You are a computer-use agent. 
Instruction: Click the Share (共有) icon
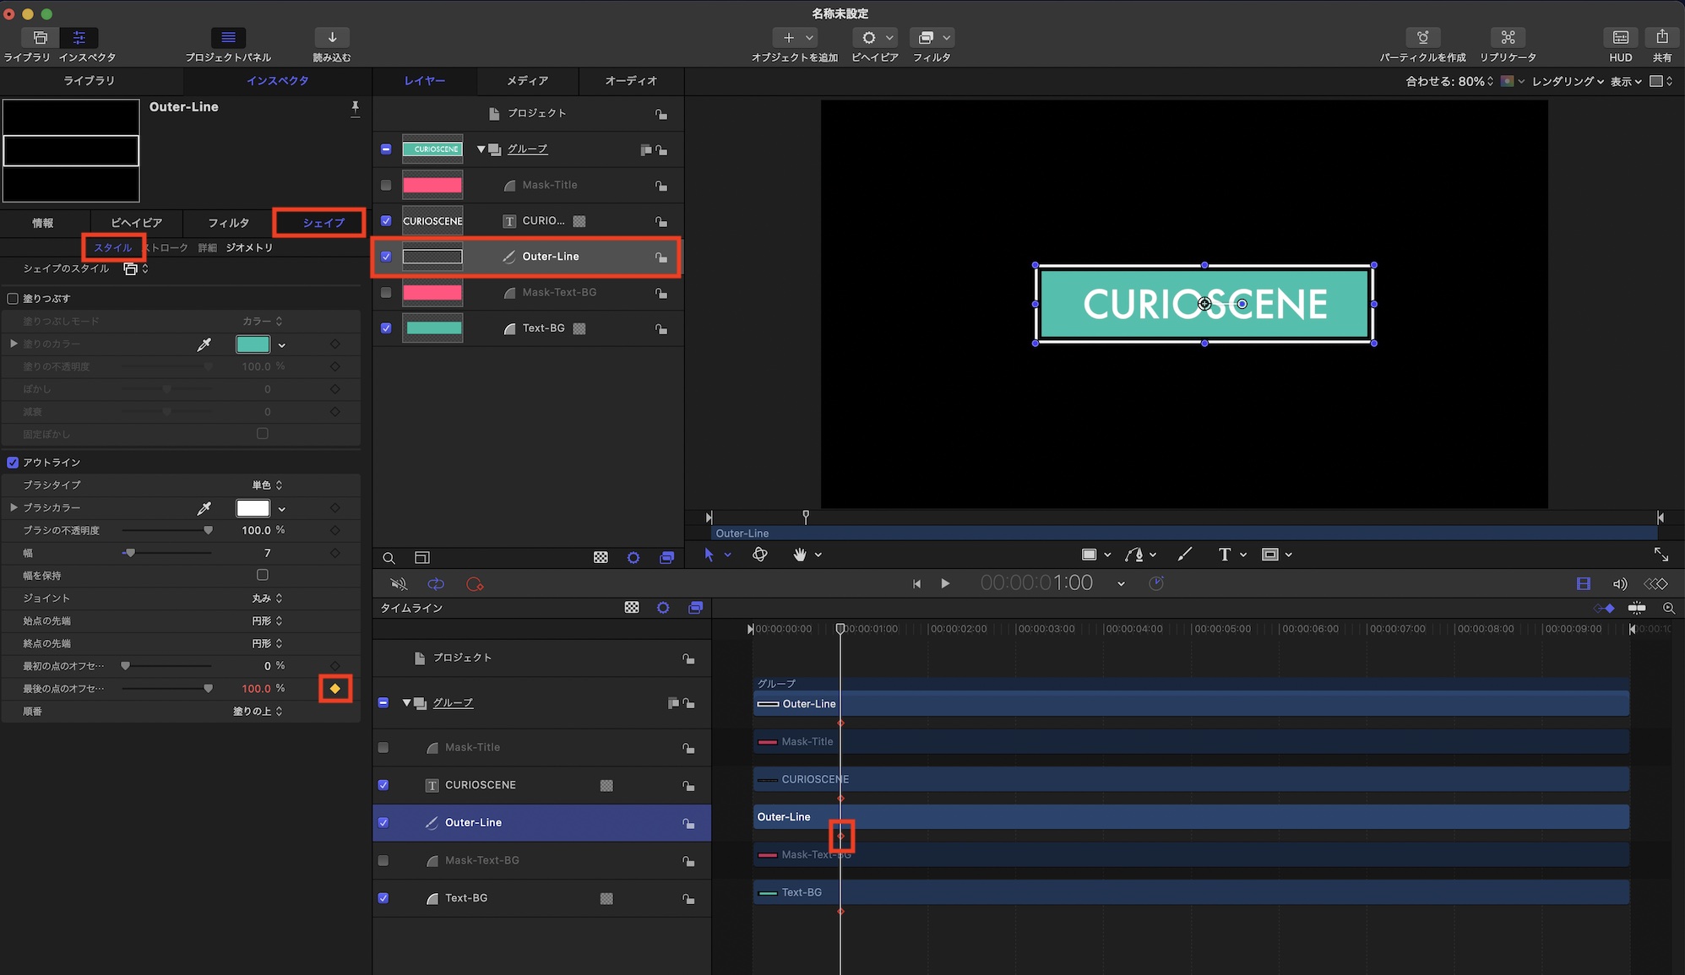coord(1661,38)
